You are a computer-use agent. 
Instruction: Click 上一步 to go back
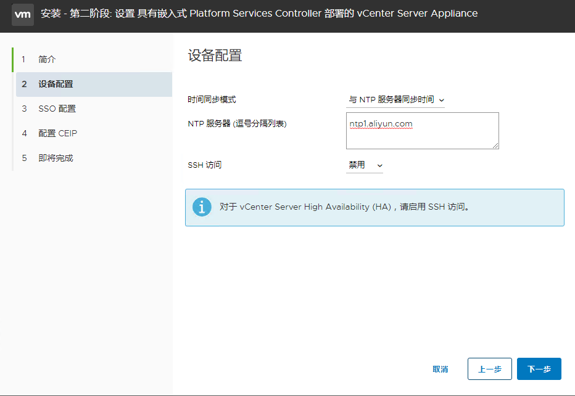489,368
